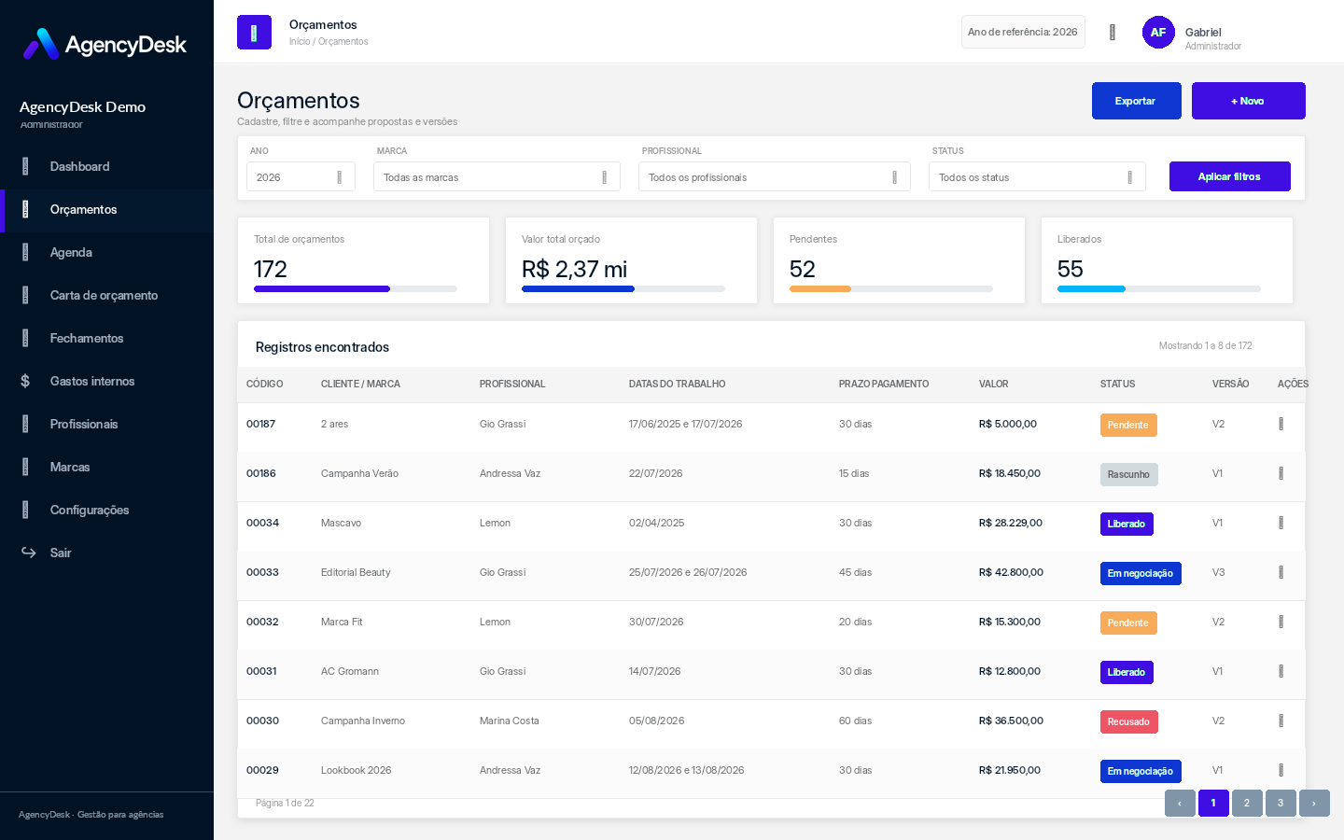Expand the Todos os status dropdown
1344x840 pixels.
(1037, 177)
